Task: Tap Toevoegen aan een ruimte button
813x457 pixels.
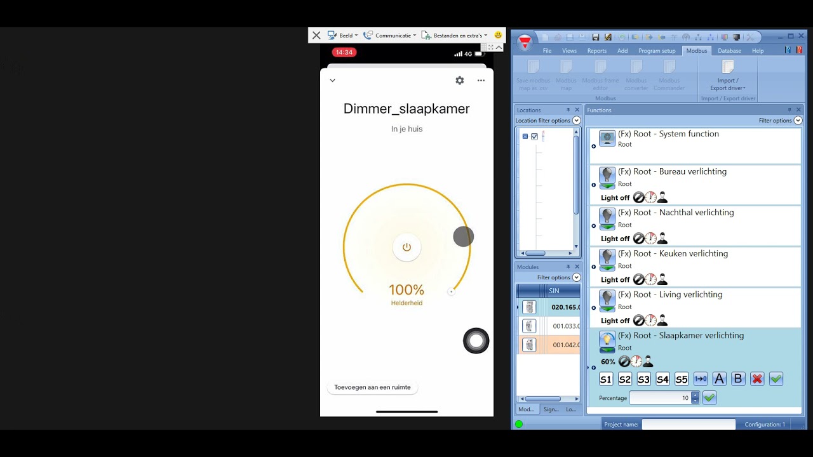Action: [x=372, y=387]
